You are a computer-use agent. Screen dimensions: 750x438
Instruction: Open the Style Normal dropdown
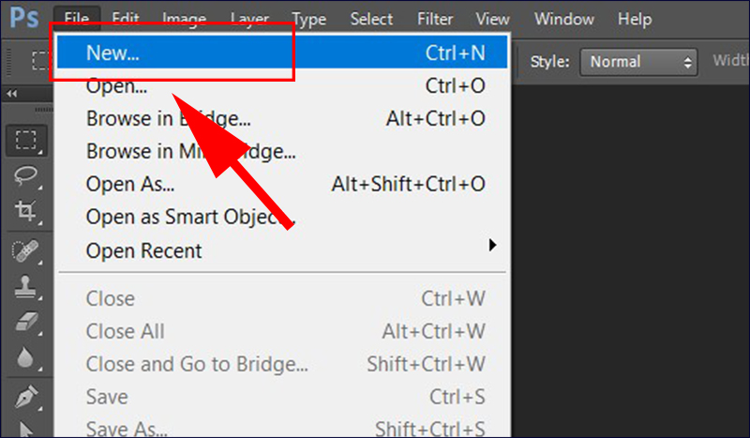[638, 62]
